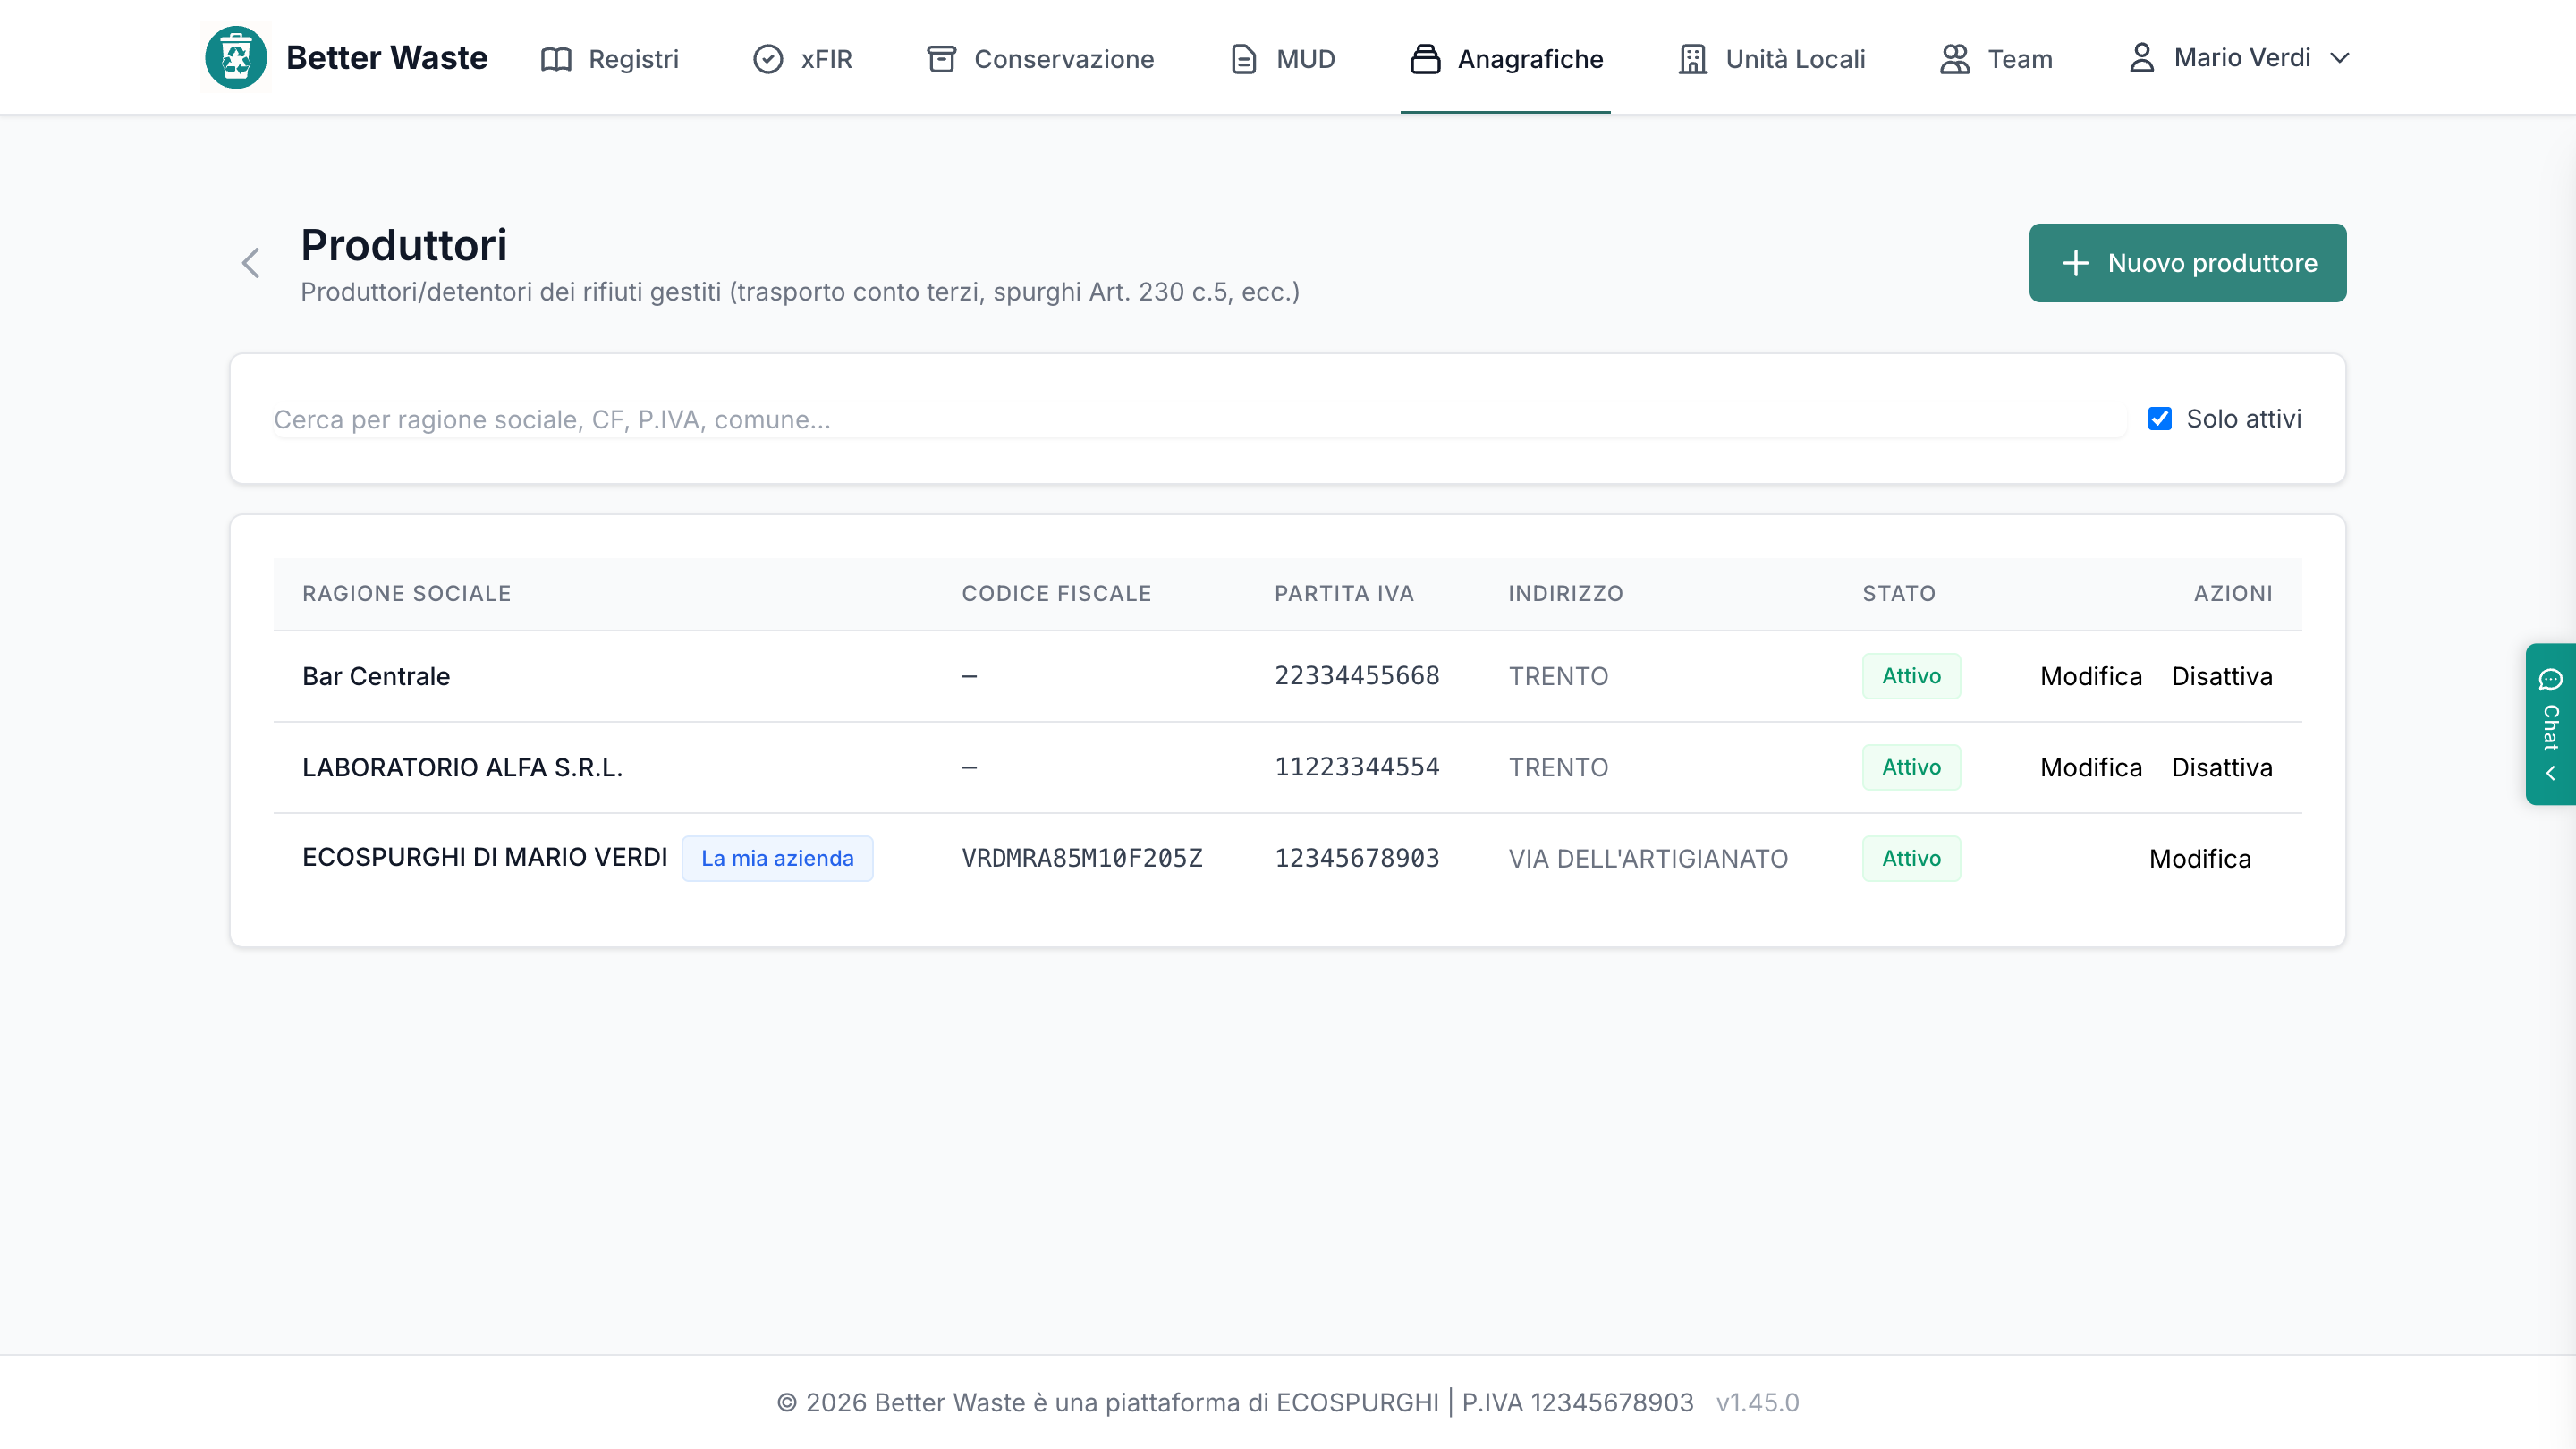Click Modifica for LABORATORIO ALFA S.R.L.
Image resolution: width=2576 pixels, height=1449 pixels.
click(x=2091, y=767)
